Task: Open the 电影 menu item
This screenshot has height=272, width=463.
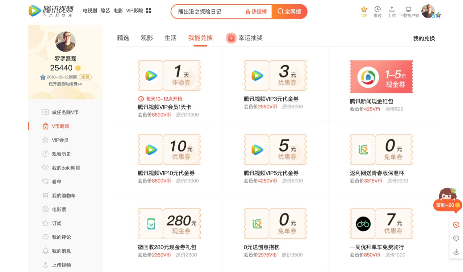Action: 118,10
